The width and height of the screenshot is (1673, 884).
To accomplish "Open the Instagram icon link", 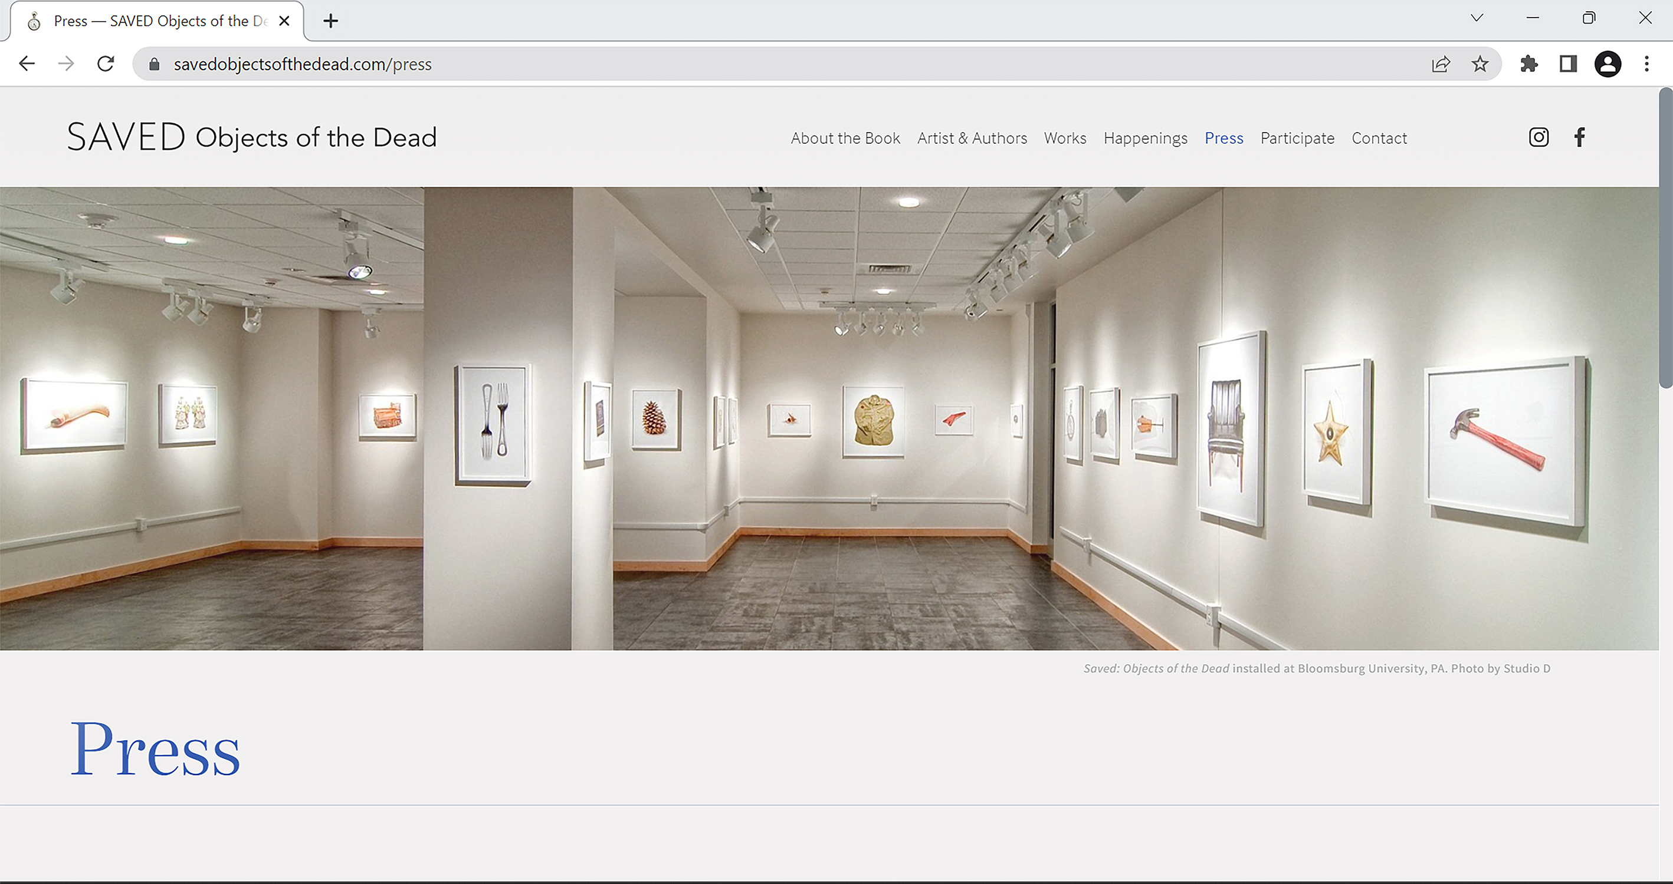I will [x=1538, y=137].
